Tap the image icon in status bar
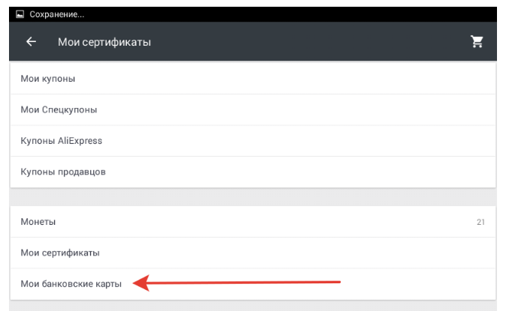 tap(20, 14)
